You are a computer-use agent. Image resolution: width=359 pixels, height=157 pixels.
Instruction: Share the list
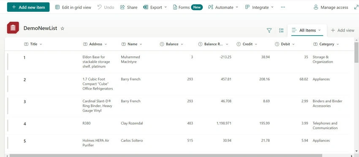(x=129, y=7)
